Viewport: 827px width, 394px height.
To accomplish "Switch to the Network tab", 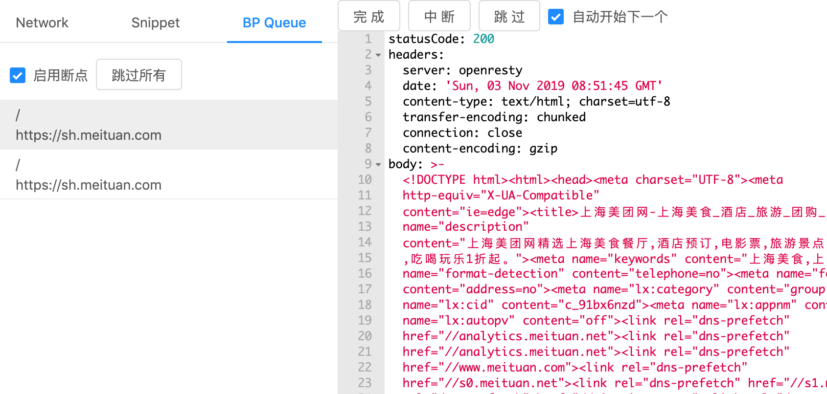I will 42,22.
